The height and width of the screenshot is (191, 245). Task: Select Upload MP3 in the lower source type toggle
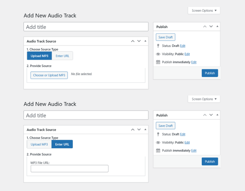tap(39, 145)
